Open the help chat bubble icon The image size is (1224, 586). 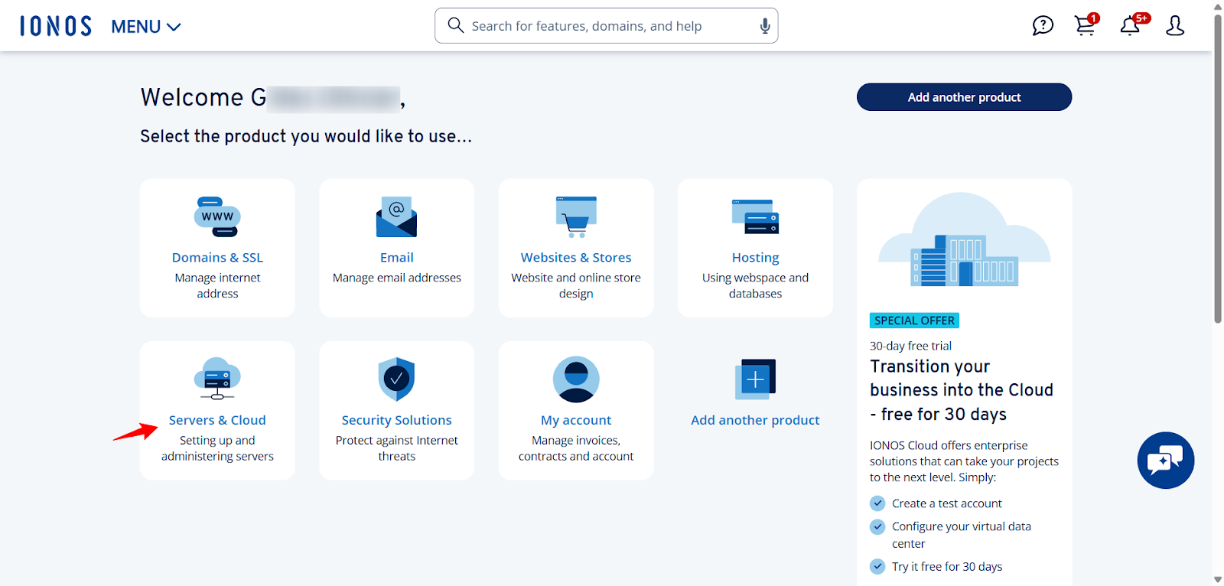click(x=1043, y=26)
